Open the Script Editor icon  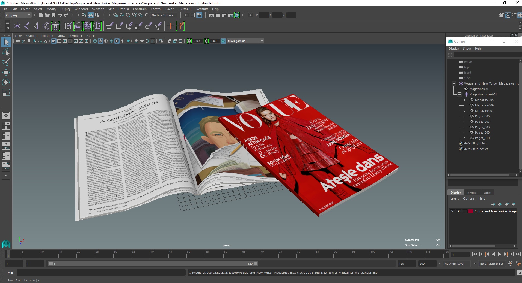pos(519,273)
